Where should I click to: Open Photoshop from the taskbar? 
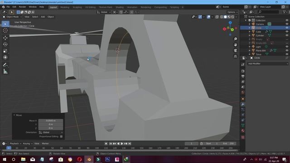pyautogui.click(x=108, y=159)
